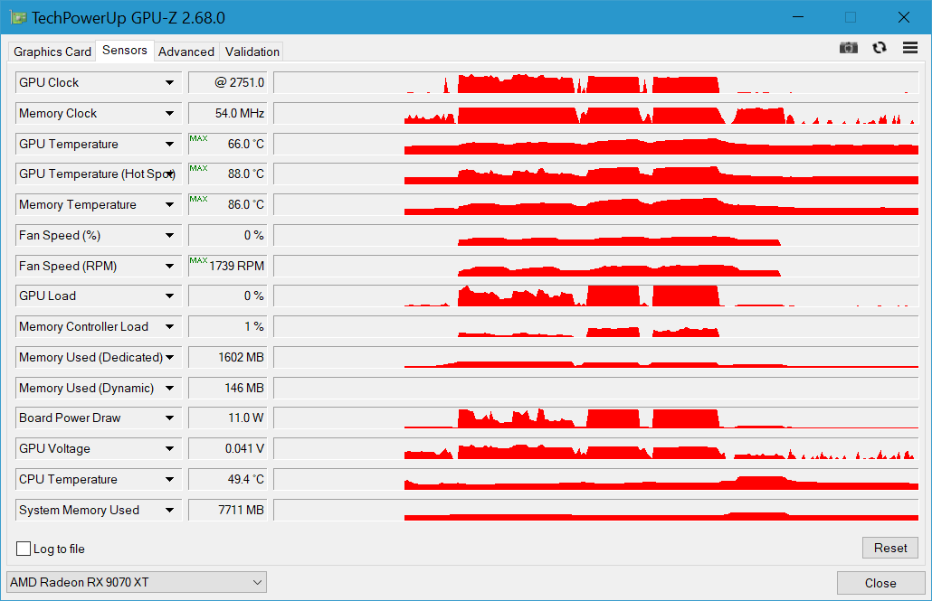Open the GPU Temperature (Hot Spot) dropdown
Screen dimensions: 932x601
coord(171,174)
